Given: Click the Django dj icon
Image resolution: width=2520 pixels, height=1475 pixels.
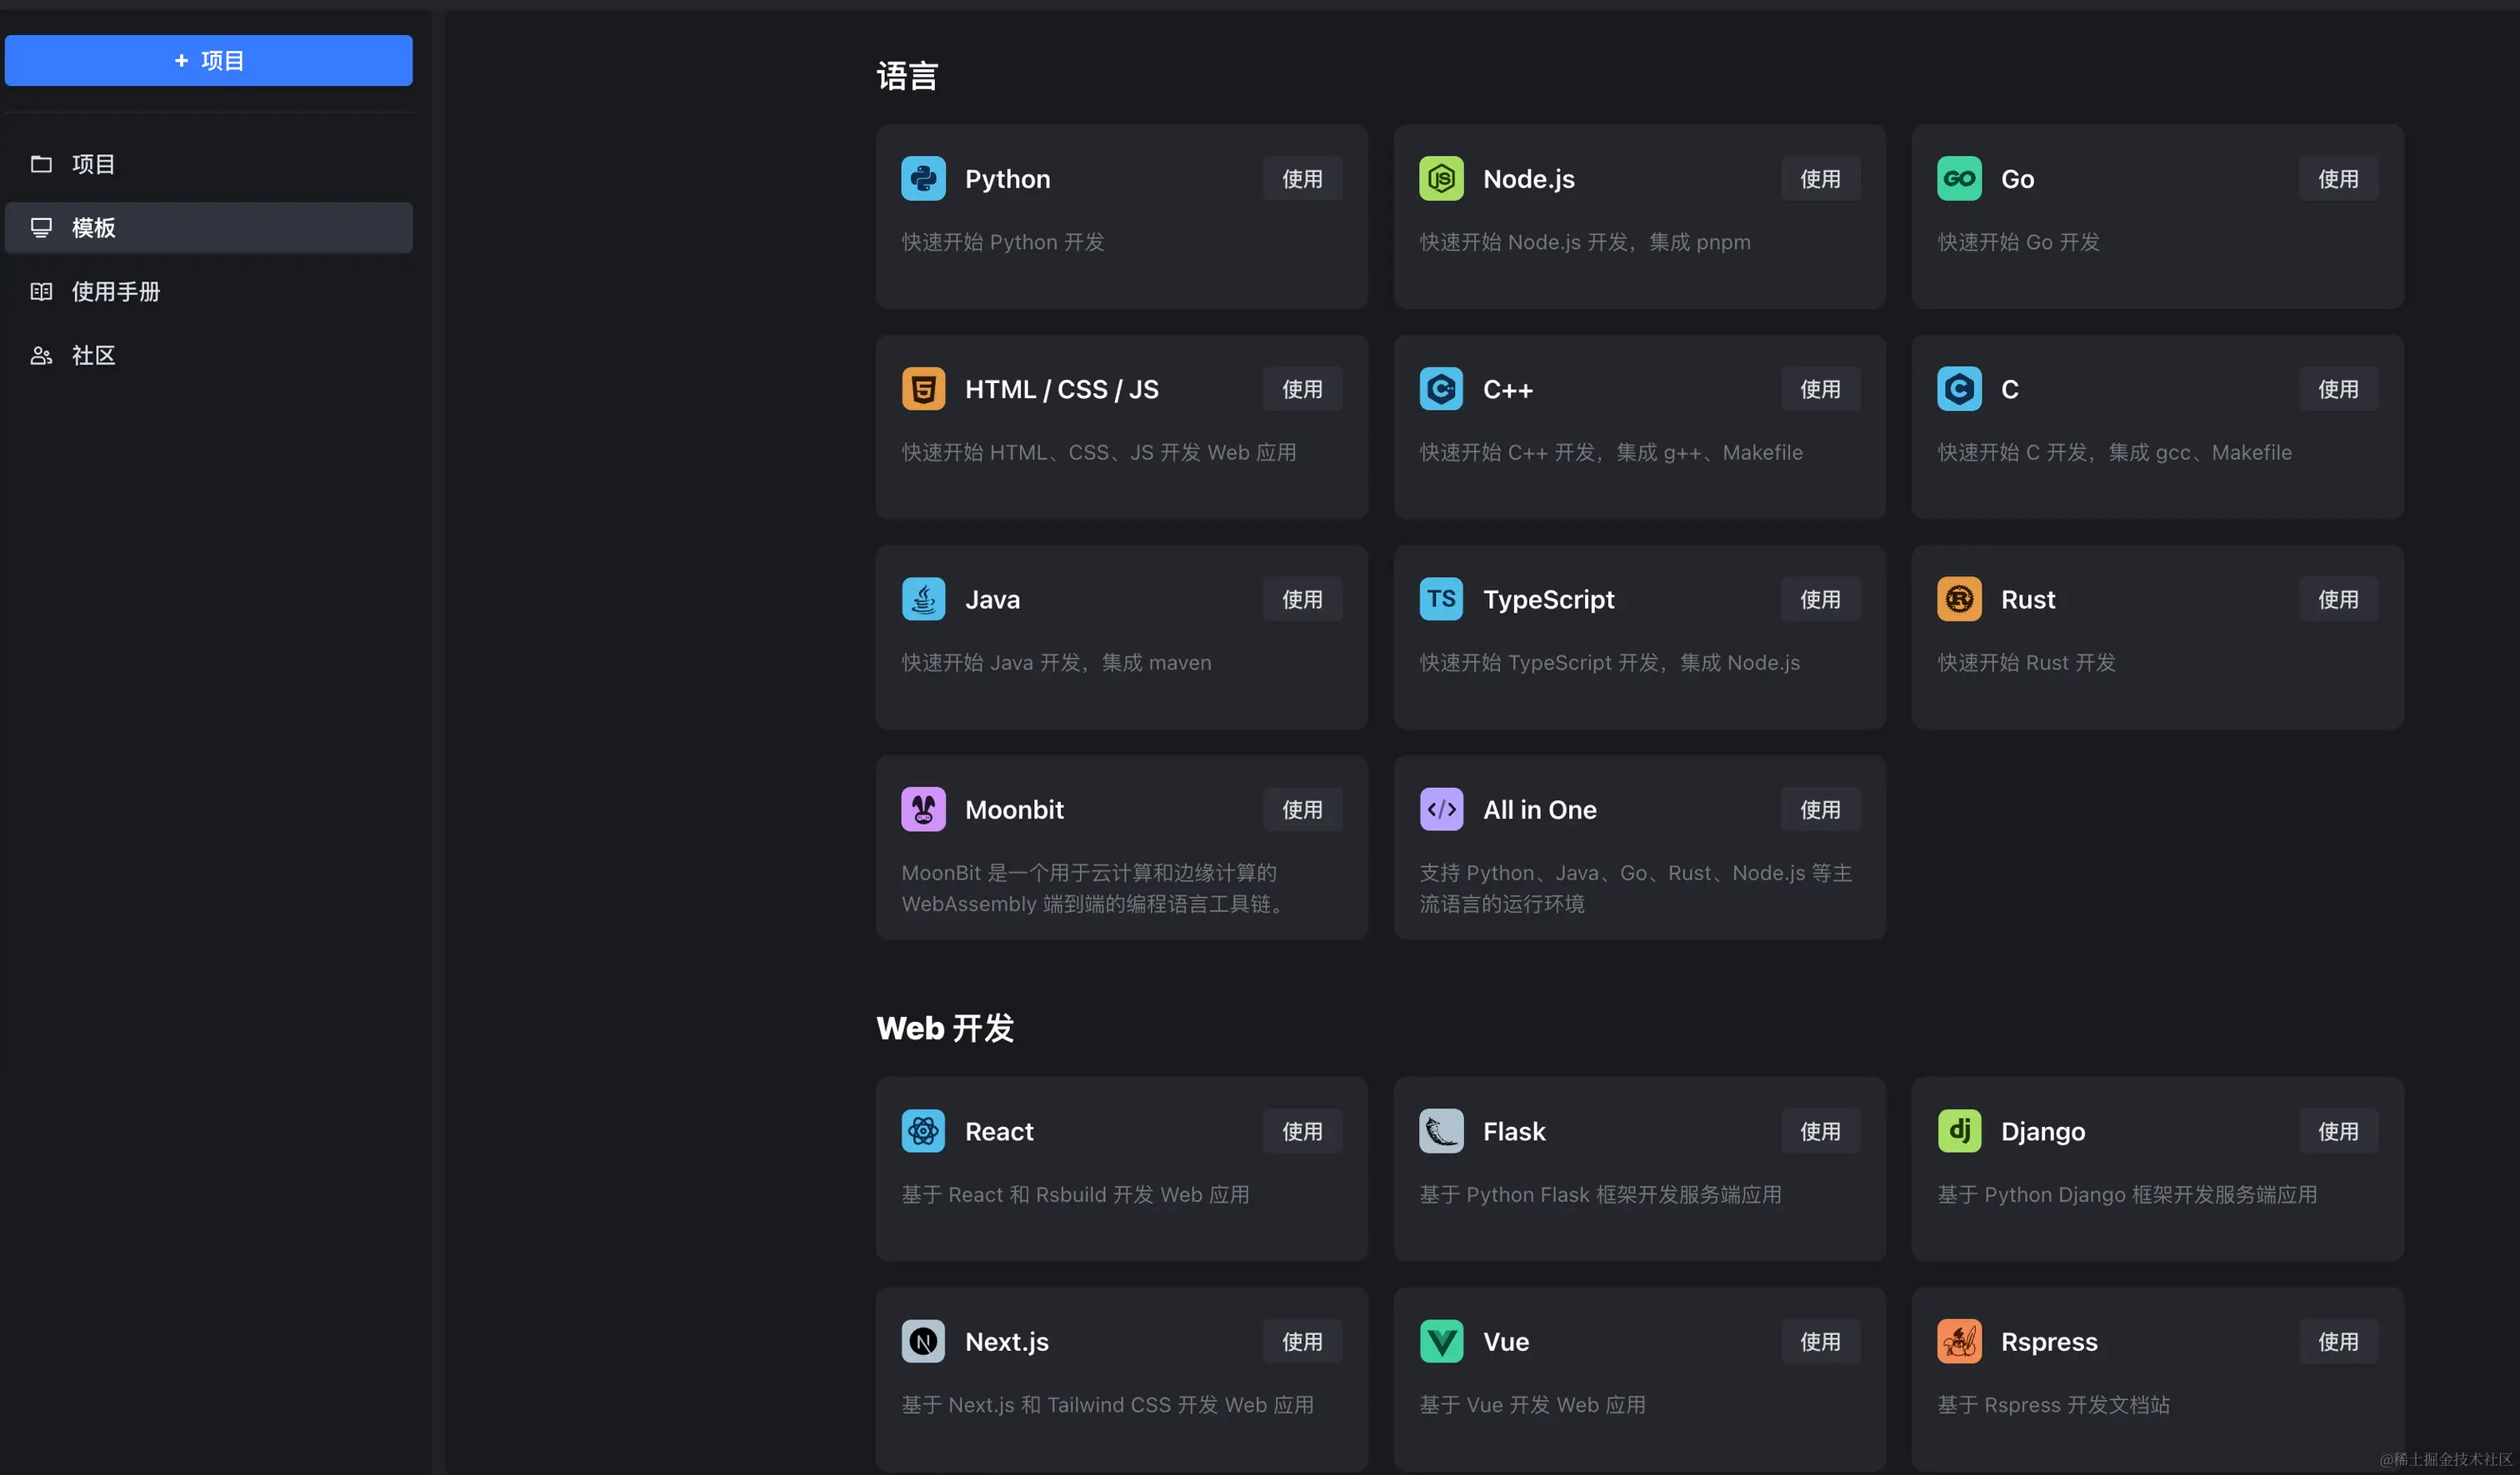Looking at the screenshot, I should (x=1959, y=1131).
